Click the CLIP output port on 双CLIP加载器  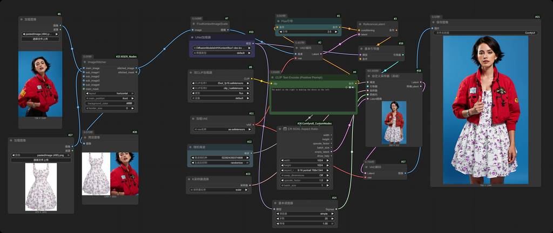[x=252, y=79]
